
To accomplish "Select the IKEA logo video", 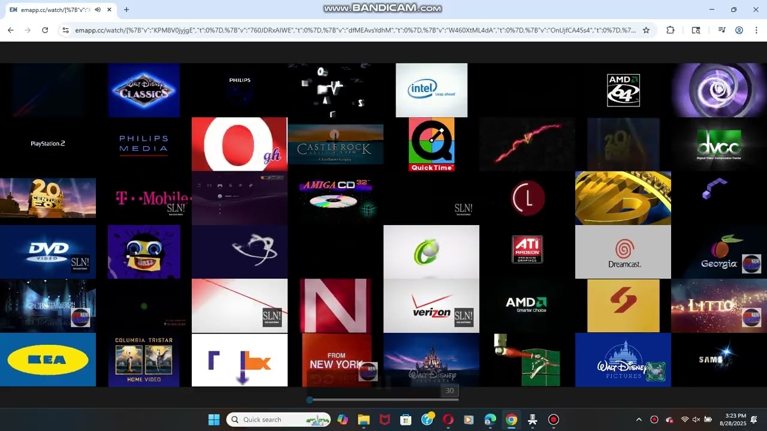I will click(x=48, y=360).
